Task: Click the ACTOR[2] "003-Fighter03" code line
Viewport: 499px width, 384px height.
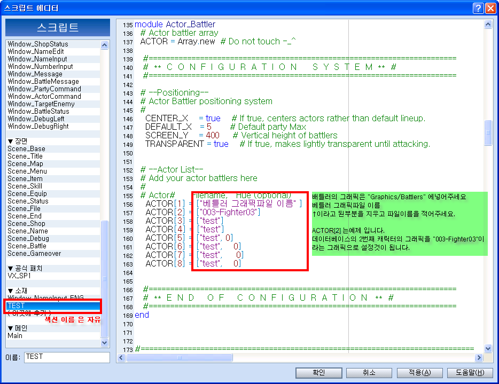Action: pyautogui.click(x=203, y=212)
